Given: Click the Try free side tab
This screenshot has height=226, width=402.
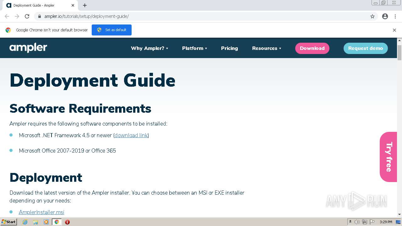Looking at the screenshot, I should tap(388, 157).
